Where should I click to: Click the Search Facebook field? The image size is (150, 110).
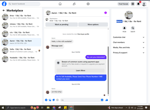(x=24, y=4)
